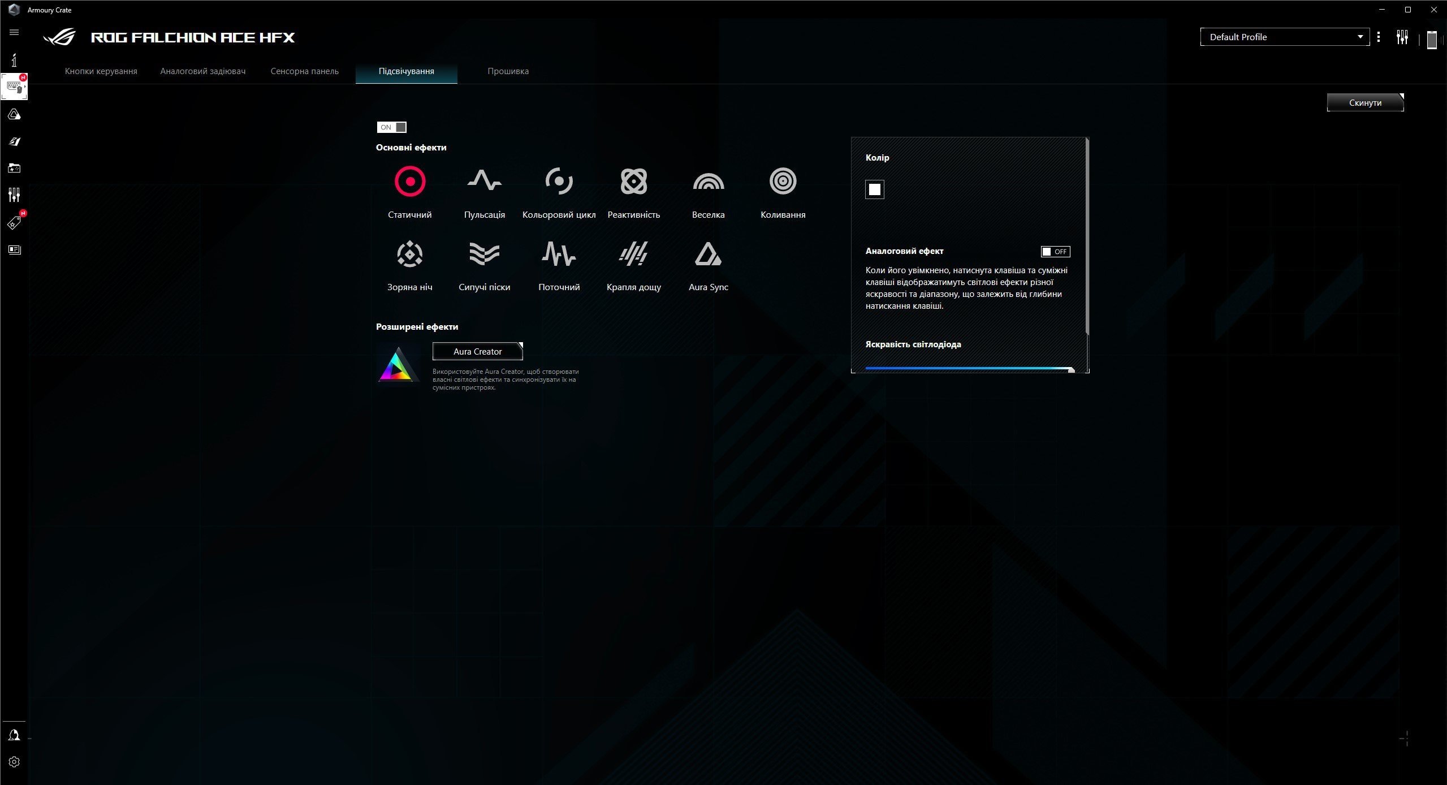Screen dimensions: 1447x785
Task: Open the settings gear in sidebar
Action: pyautogui.click(x=14, y=762)
